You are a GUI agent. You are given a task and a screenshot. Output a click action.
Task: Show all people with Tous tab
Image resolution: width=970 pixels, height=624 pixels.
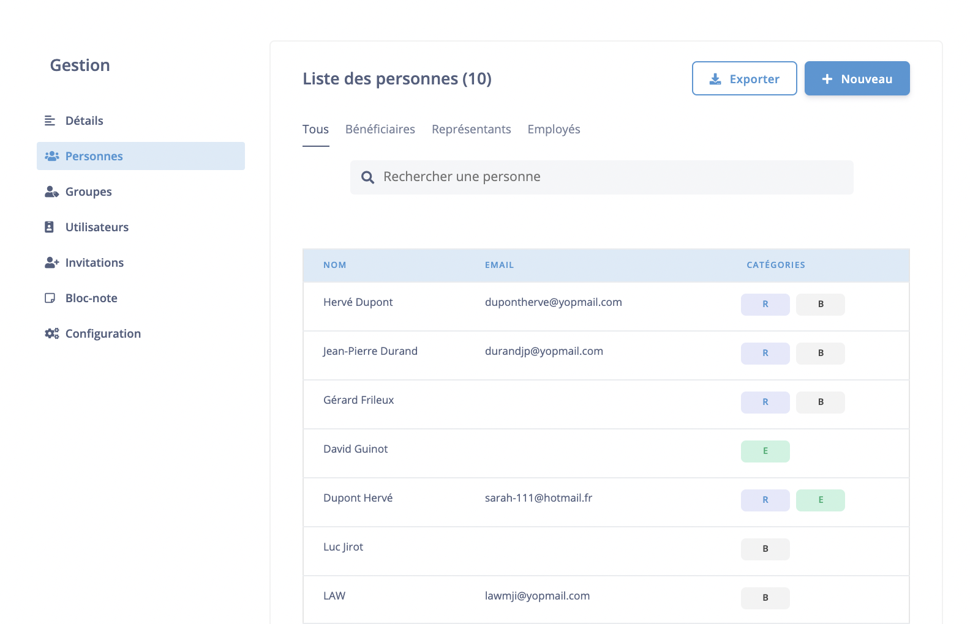point(315,130)
